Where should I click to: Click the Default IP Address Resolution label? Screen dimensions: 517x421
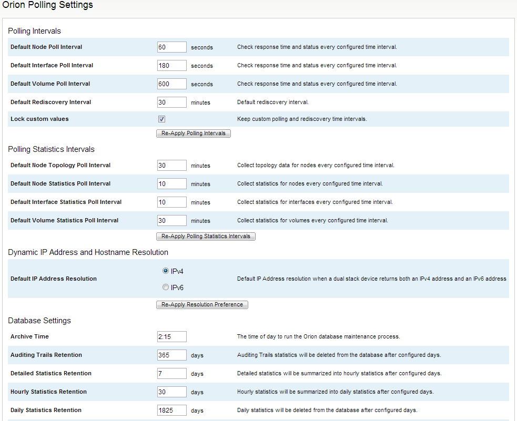point(54,279)
